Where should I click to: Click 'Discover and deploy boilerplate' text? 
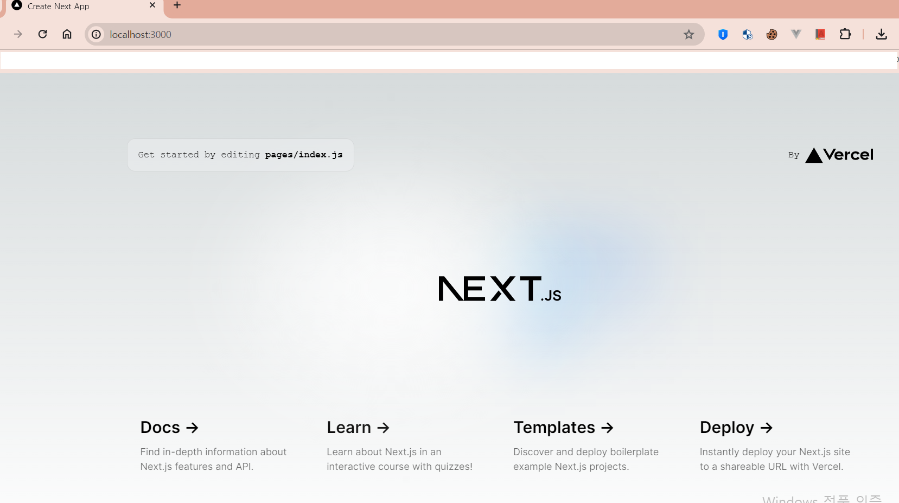[586, 452]
